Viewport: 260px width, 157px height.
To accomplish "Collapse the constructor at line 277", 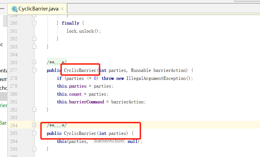I will [34, 70].
